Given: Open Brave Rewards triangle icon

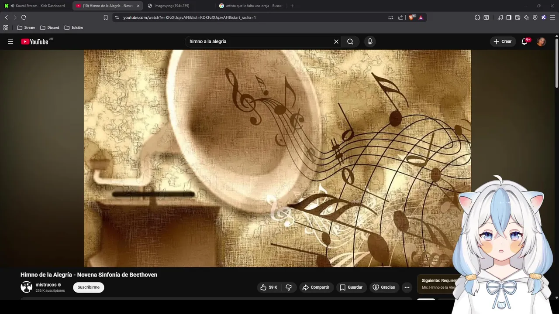Looking at the screenshot, I should 421,17.
